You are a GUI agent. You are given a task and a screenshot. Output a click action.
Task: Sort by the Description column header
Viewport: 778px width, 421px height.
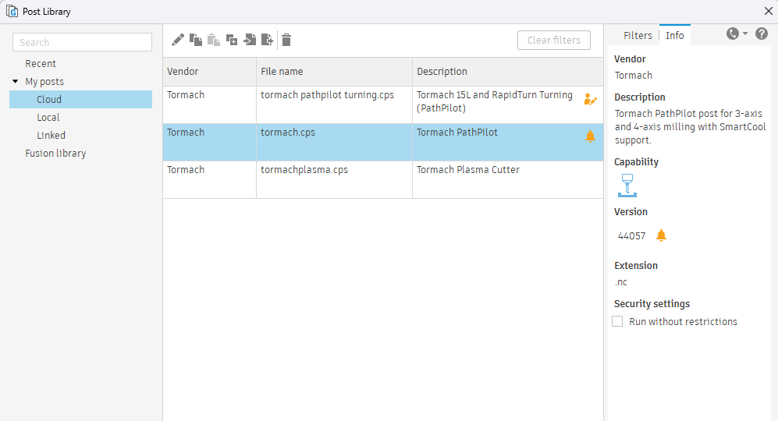[x=507, y=72]
